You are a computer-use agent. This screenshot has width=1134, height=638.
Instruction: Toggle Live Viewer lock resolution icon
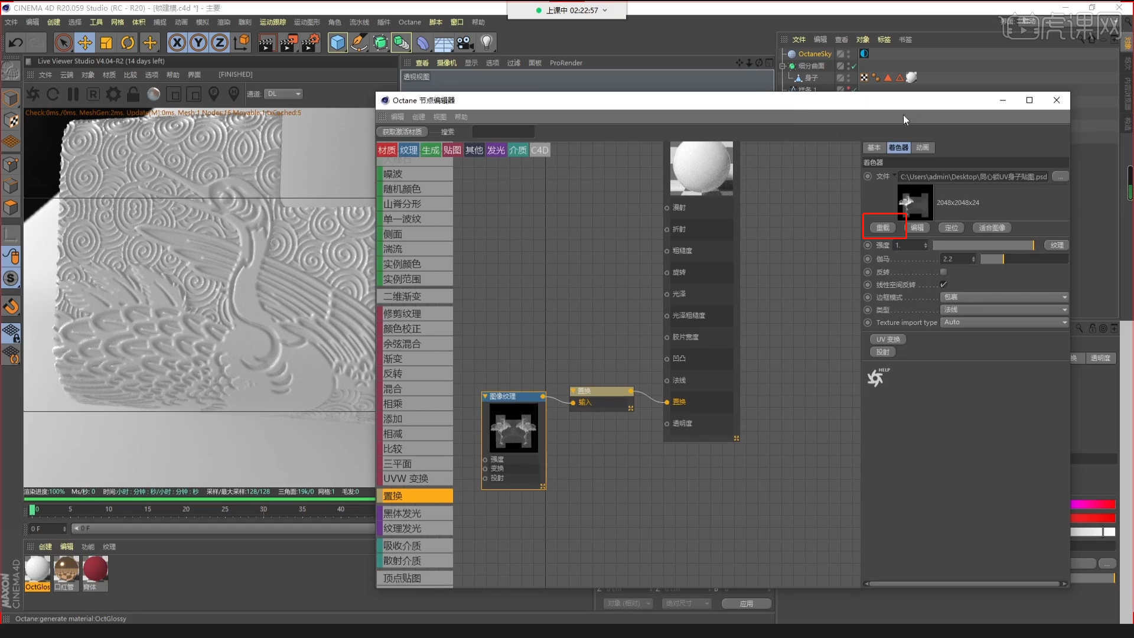click(x=133, y=94)
